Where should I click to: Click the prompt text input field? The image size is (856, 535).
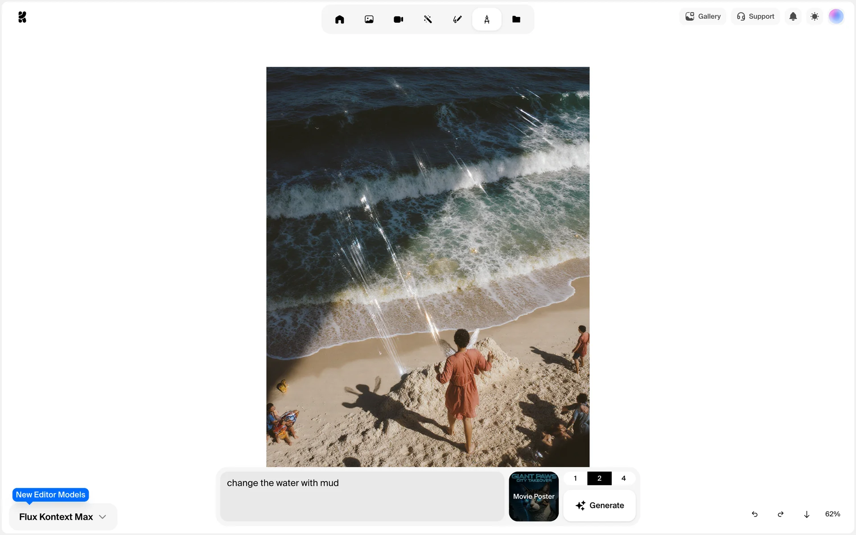click(362, 496)
